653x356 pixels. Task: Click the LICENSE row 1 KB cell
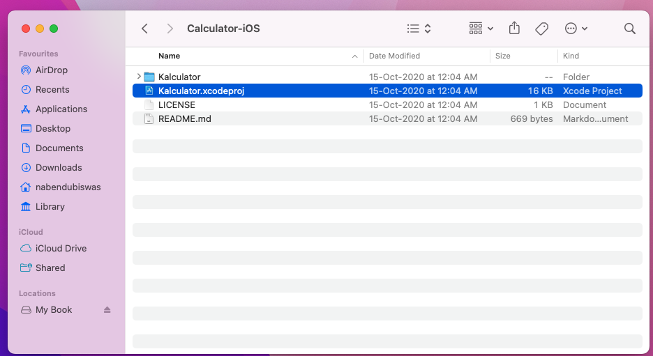[543, 105]
